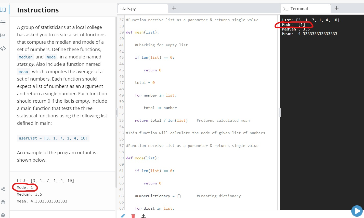Click the 'total = 0' code line

point(145,83)
